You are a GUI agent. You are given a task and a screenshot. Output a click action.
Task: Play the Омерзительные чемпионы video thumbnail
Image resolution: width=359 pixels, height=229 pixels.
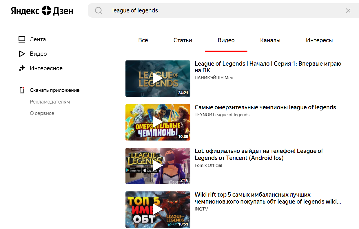[158, 122]
